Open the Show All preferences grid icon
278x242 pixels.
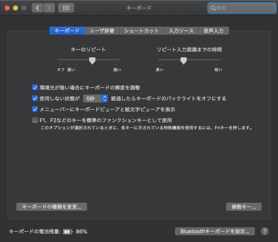(65, 8)
